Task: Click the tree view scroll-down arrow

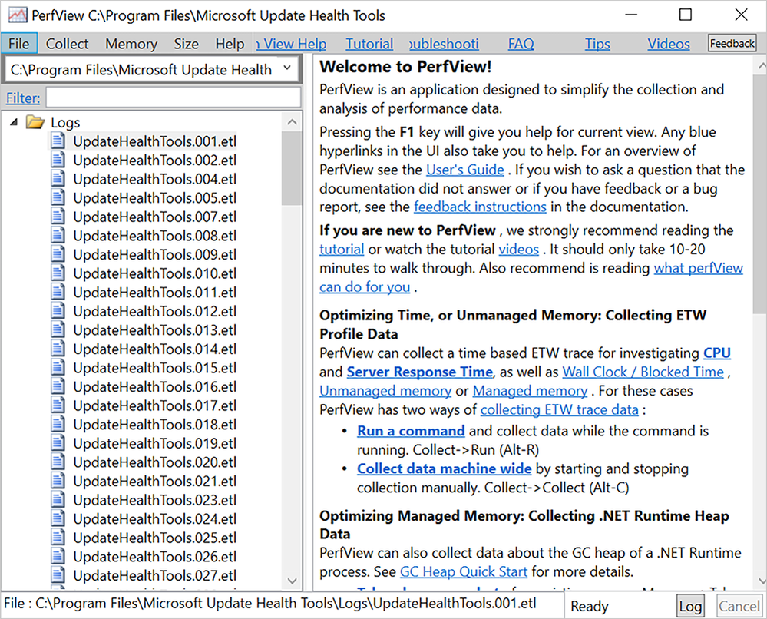Action: pyautogui.click(x=292, y=581)
